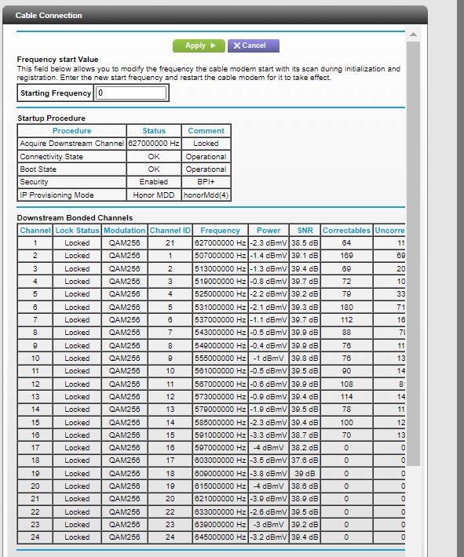Focus the Starting Frequency input field
The width and height of the screenshot is (464, 557).
tap(131, 93)
